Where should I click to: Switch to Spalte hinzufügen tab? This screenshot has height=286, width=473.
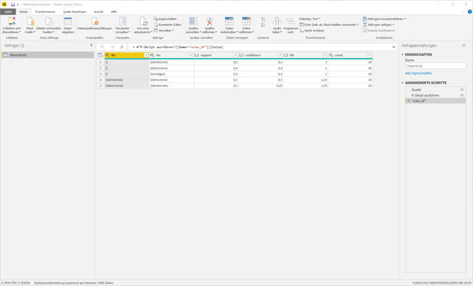tap(74, 12)
